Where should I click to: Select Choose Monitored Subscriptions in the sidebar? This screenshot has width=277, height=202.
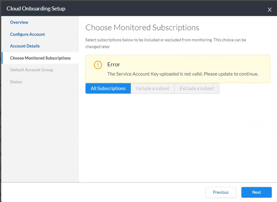[x=40, y=58]
